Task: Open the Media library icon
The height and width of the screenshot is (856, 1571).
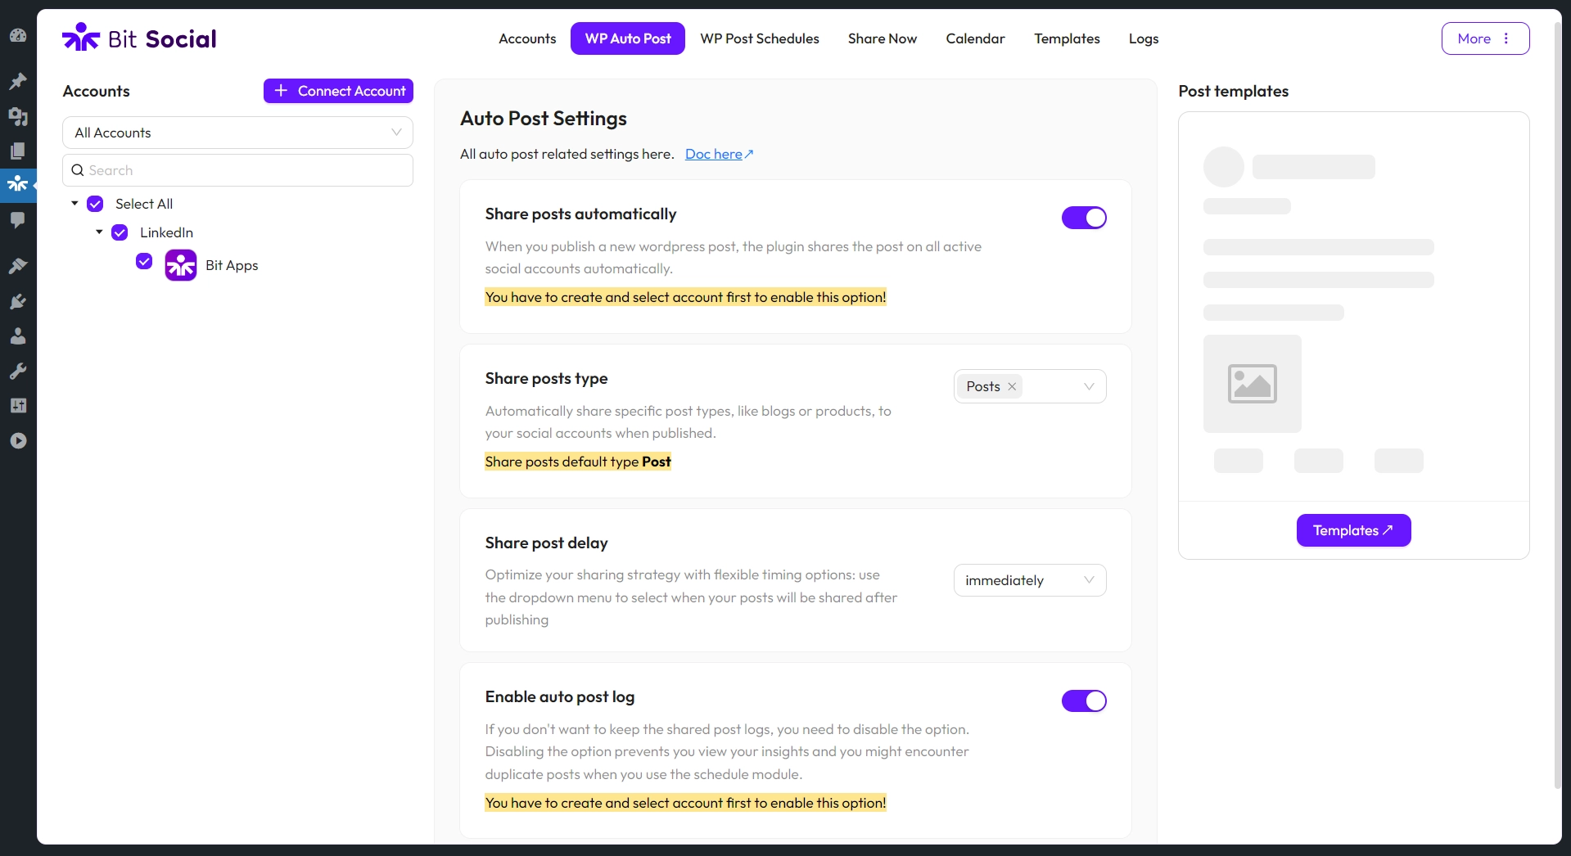Action: [x=18, y=116]
